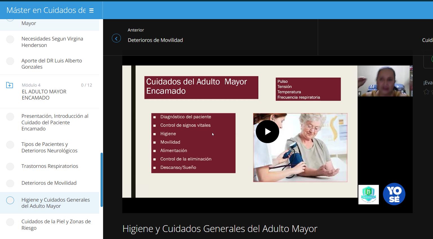Click the presenter webcam thumbnail
This screenshot has height=239, width=433.
(385, 81)
